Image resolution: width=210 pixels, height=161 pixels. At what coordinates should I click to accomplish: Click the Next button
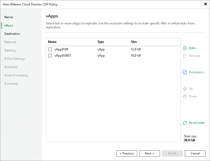point(150,153)
